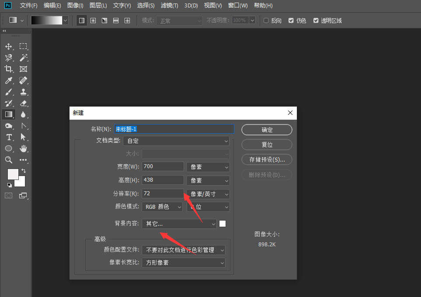Select the Eyedropper tool
Screen dimensions: 421x297
(x=9, y=80)
